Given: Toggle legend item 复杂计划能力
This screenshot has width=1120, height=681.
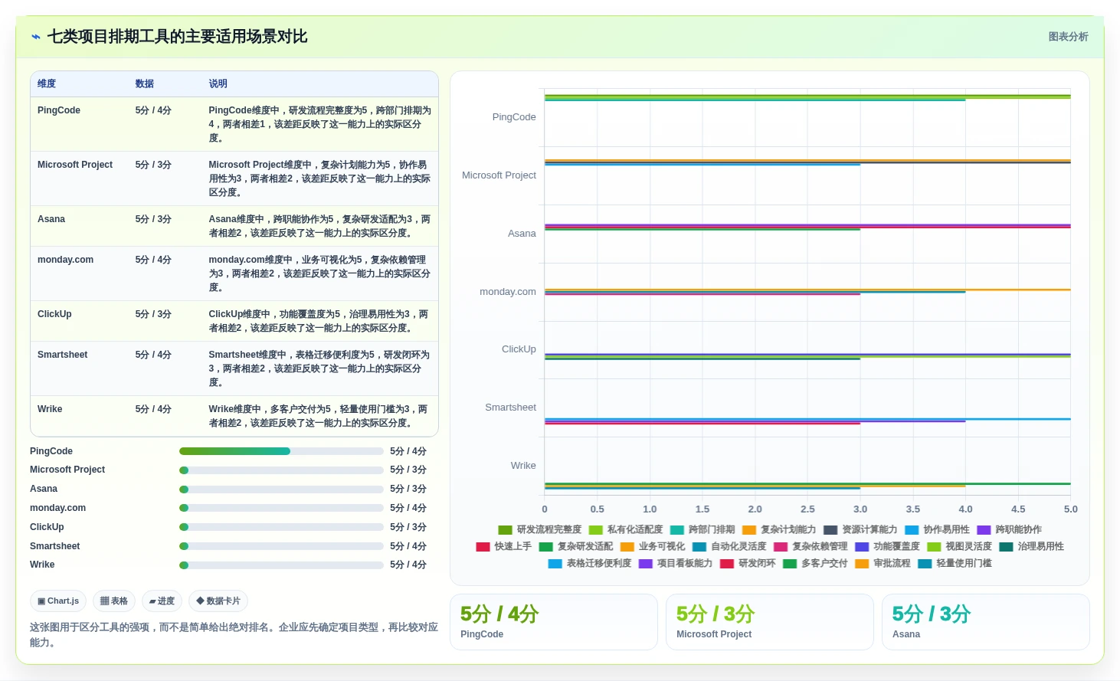Looking at the screenshot, I should [779, 530].
